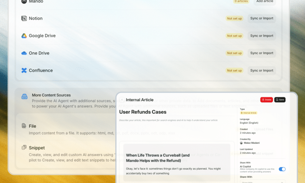
Task: Click the One Drive cloud icon
Action: pyautogui.click(x=24, y=53)
